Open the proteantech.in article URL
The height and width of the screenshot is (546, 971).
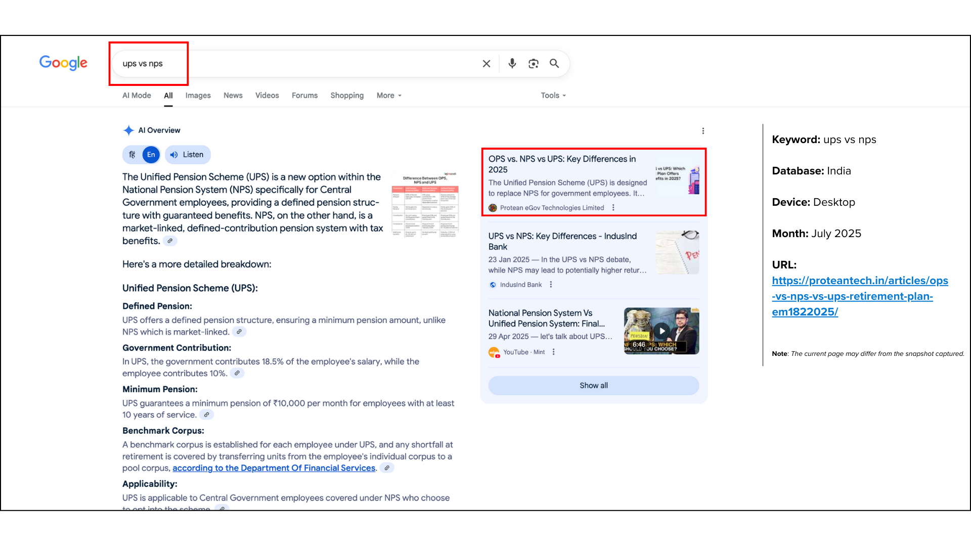tap(860, 296)
